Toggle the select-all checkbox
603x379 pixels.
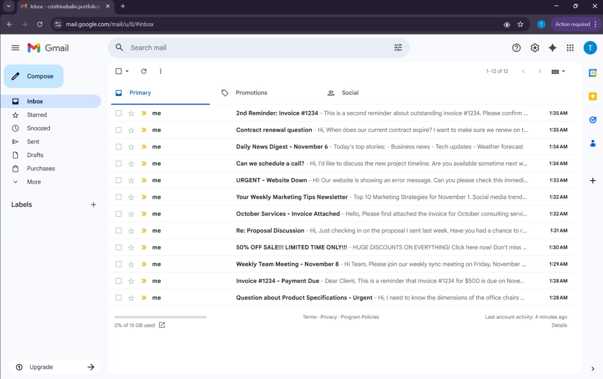[119, 71]
